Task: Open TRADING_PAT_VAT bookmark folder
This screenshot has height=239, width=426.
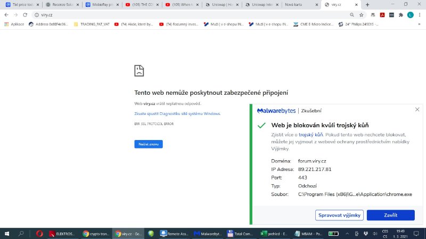Action: click(92, 24)
